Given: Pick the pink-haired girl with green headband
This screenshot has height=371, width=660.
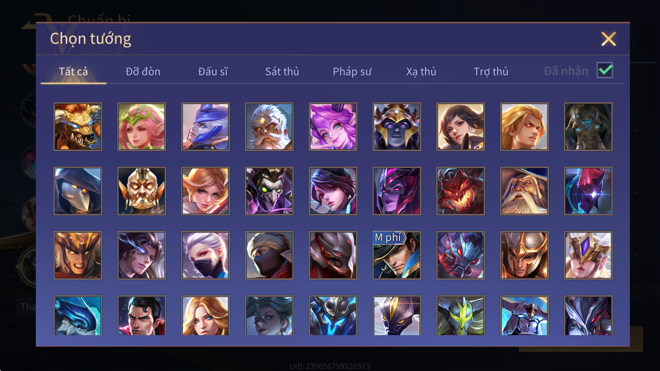Looking at the screenshot, I should [x=141, y=127].
